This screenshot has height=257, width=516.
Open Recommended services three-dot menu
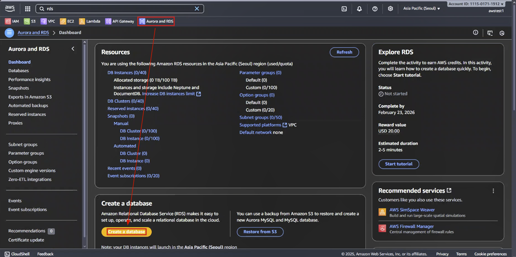[493, 191]
